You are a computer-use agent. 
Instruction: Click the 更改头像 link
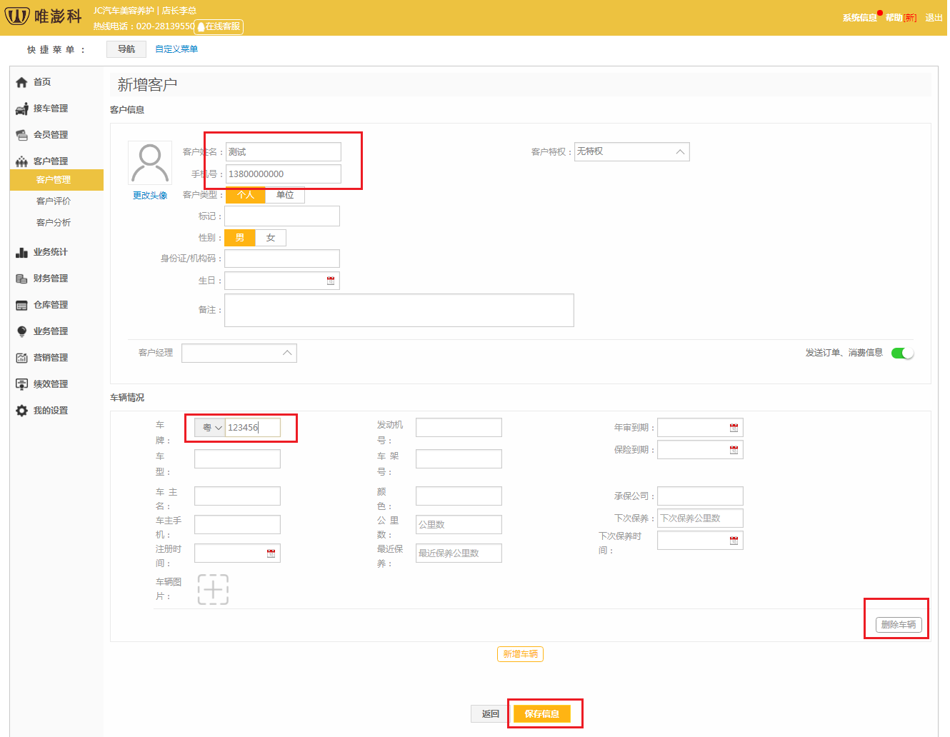click(x=150, y=196)
